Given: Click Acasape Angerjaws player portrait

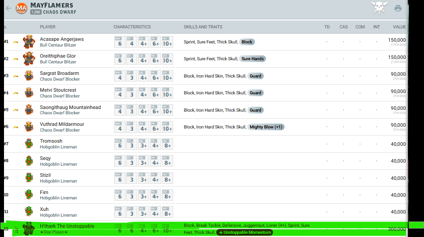Looking at the screenshot, I should click(x=29, y=42).
